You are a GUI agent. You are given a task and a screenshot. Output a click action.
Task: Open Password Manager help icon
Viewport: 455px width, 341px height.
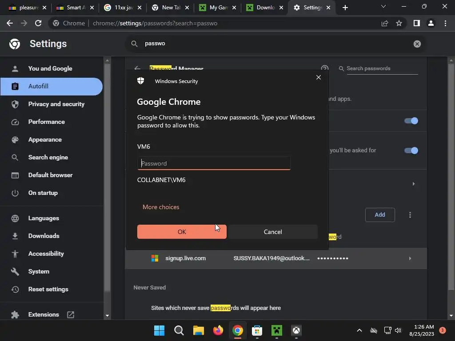(x=325, y=68)
